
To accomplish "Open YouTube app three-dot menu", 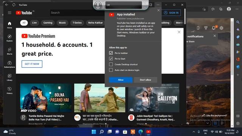I will click(158, 5).
